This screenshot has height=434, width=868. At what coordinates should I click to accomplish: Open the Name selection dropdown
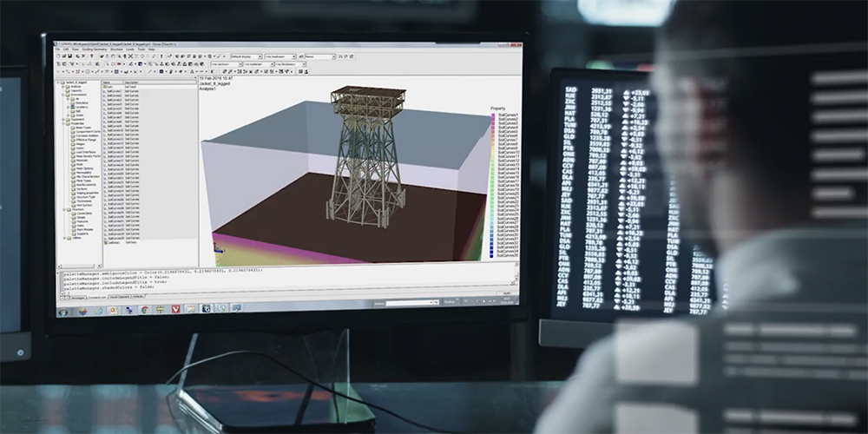click(320, 56)
